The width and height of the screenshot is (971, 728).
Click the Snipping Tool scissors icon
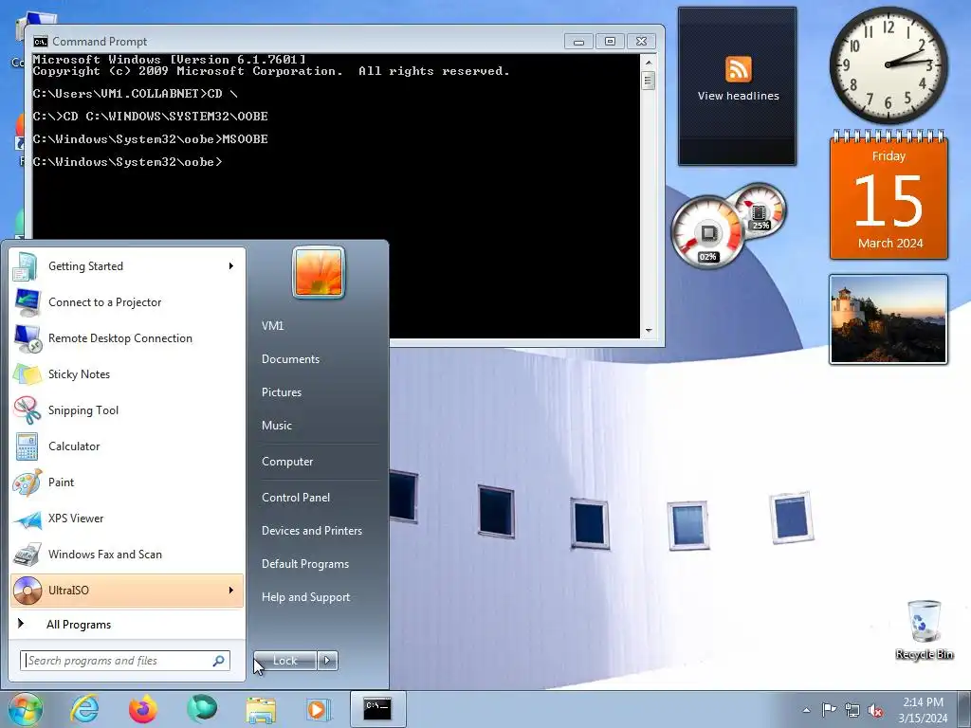pyautogui.click(x=27, y=409)
